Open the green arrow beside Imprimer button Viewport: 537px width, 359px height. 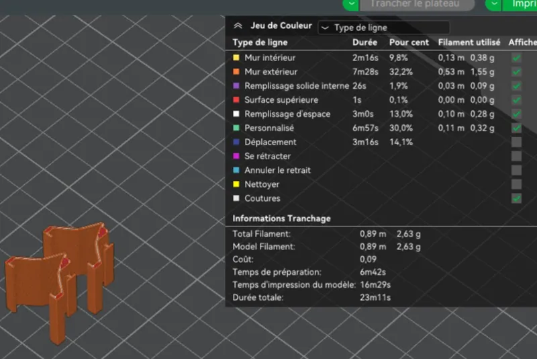tap(494, 5)
